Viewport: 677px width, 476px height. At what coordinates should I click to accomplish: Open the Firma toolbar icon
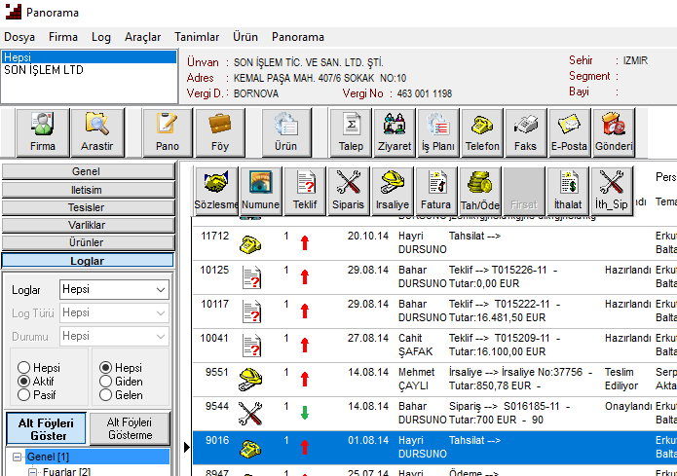click(42, 132)
